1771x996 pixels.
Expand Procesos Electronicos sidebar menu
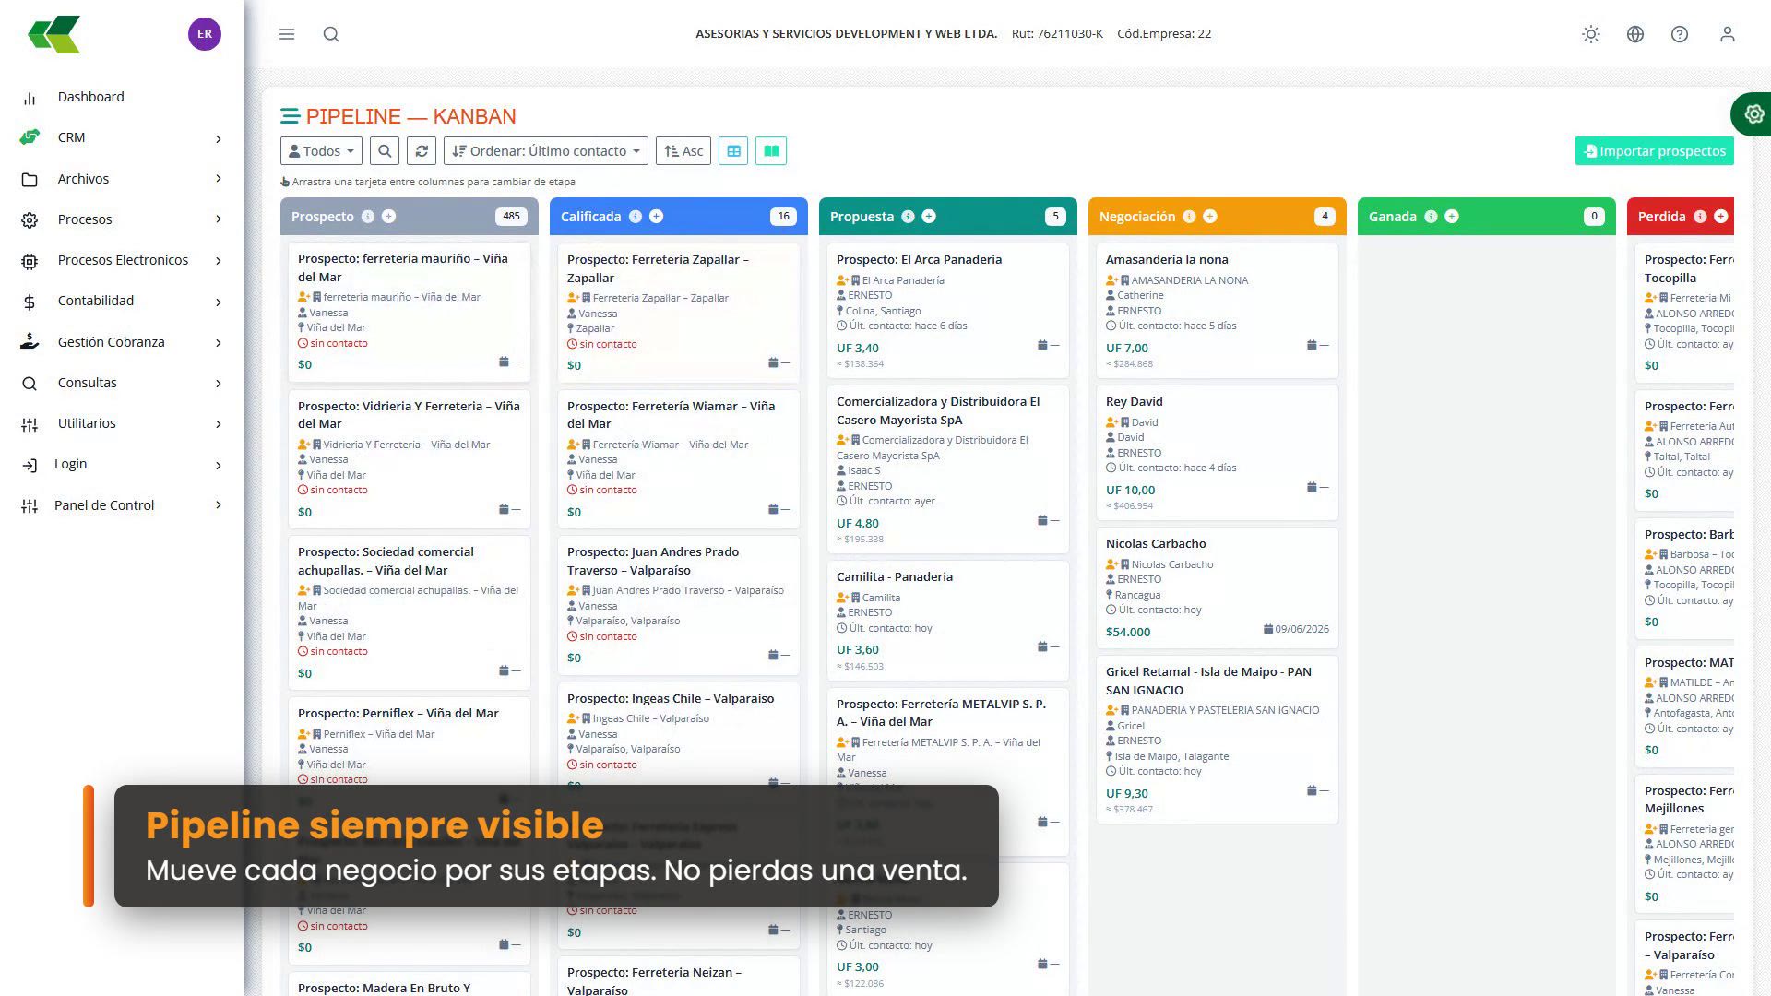coord(122,260)
